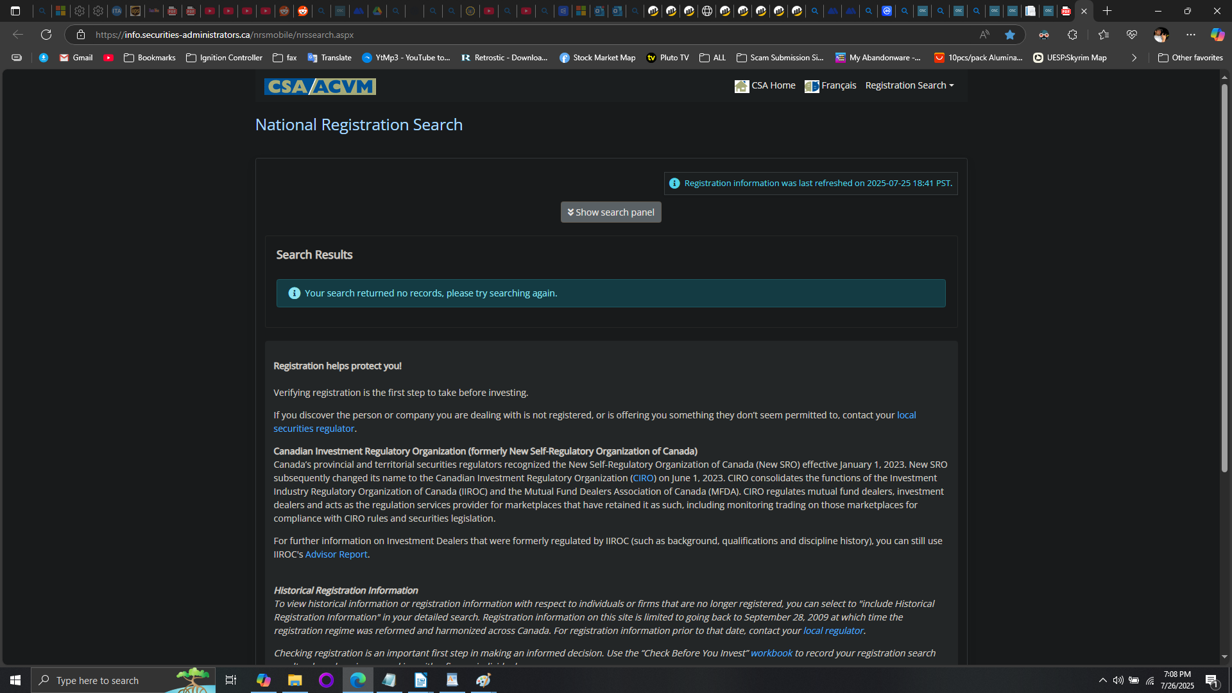Screen dimensions: 1232x693
Task: Open LibreOffice Writer document icon on taskbar
Action: point(420,680)
